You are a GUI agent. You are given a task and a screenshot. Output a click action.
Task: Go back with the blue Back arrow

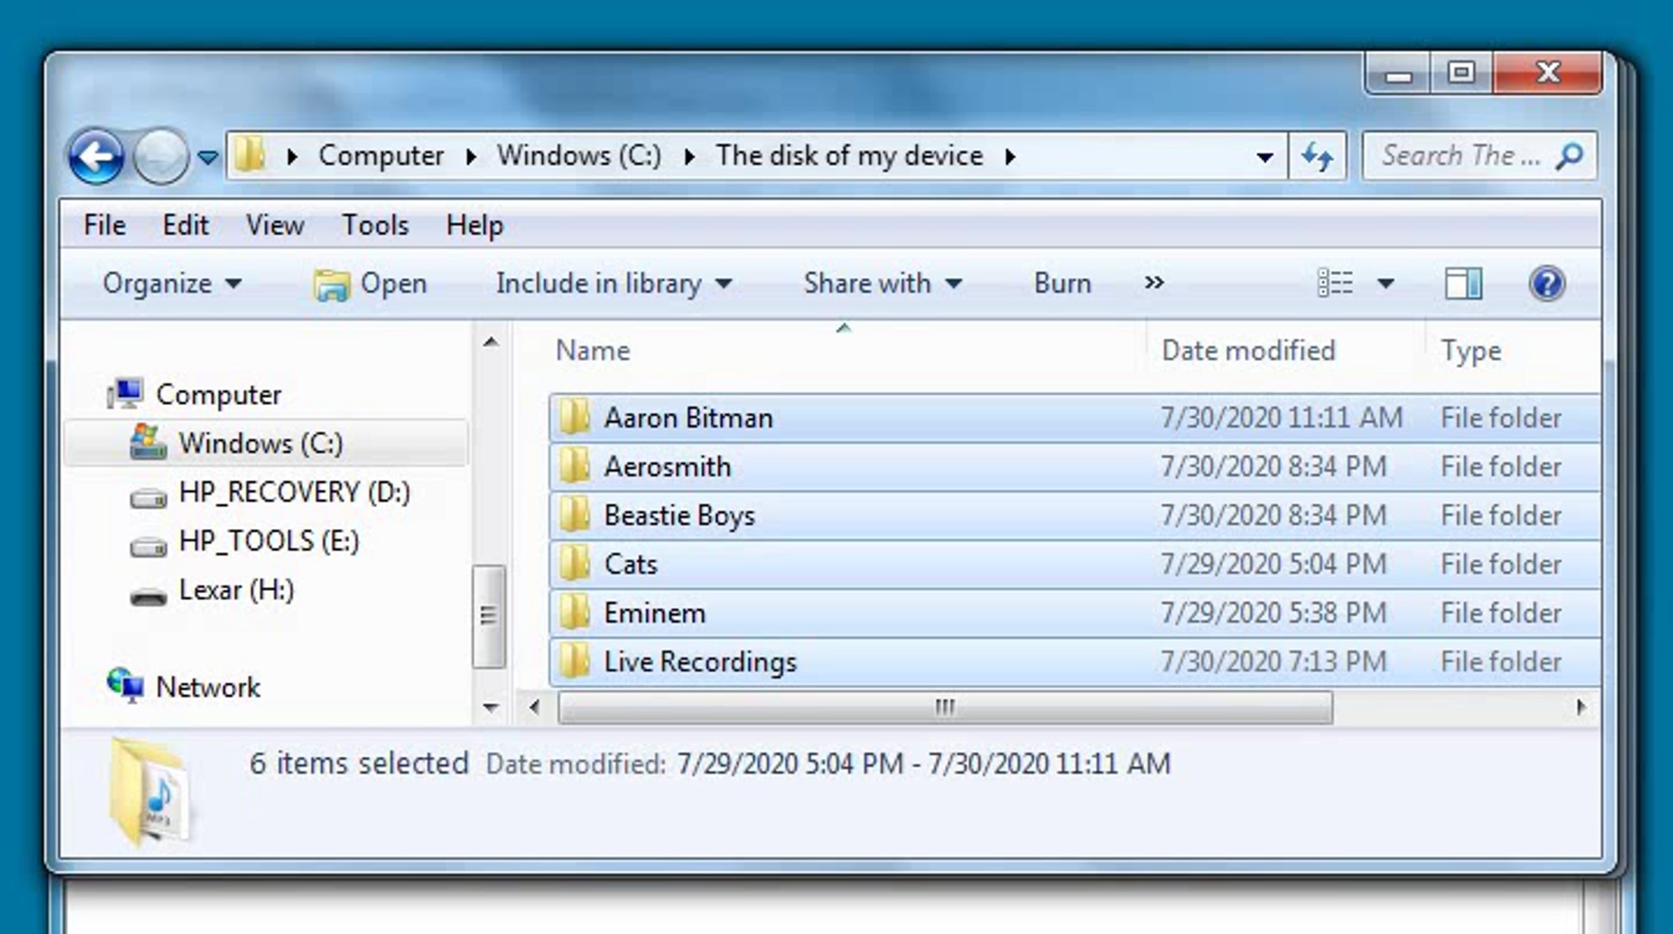[96, 156]
